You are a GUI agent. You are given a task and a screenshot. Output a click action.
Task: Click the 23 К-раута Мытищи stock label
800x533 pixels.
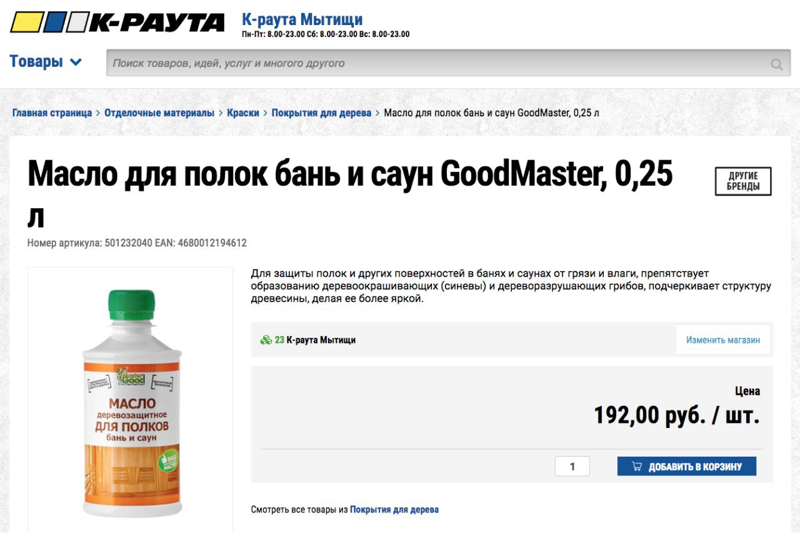coord(315,340)
